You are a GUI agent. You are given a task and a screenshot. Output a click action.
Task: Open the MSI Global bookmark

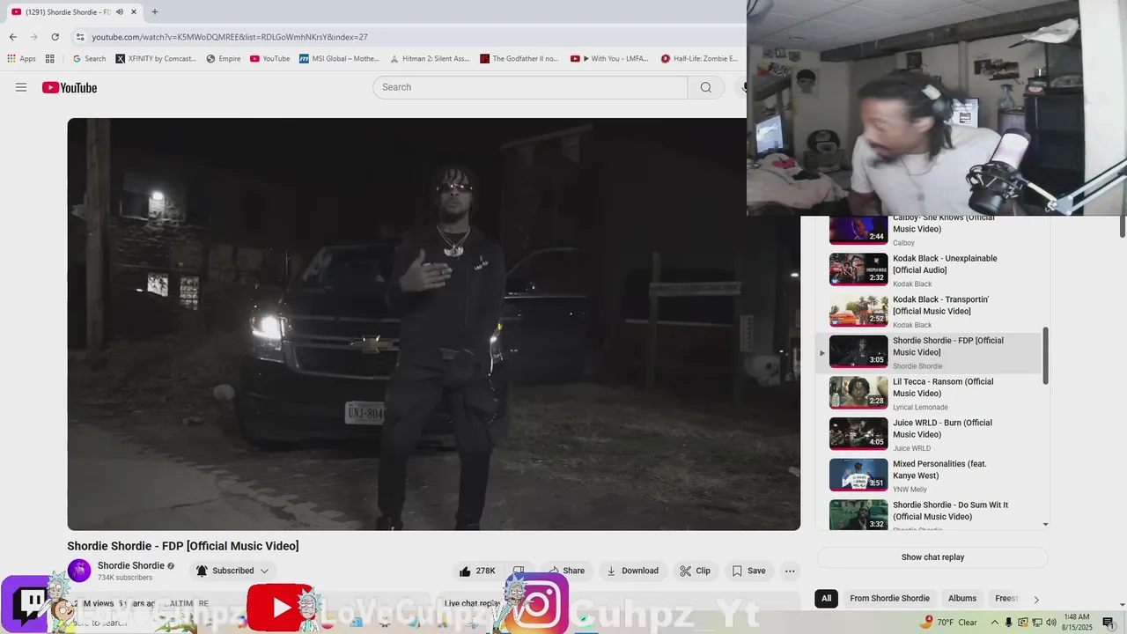pyautogui.click(x=339, y=59)
